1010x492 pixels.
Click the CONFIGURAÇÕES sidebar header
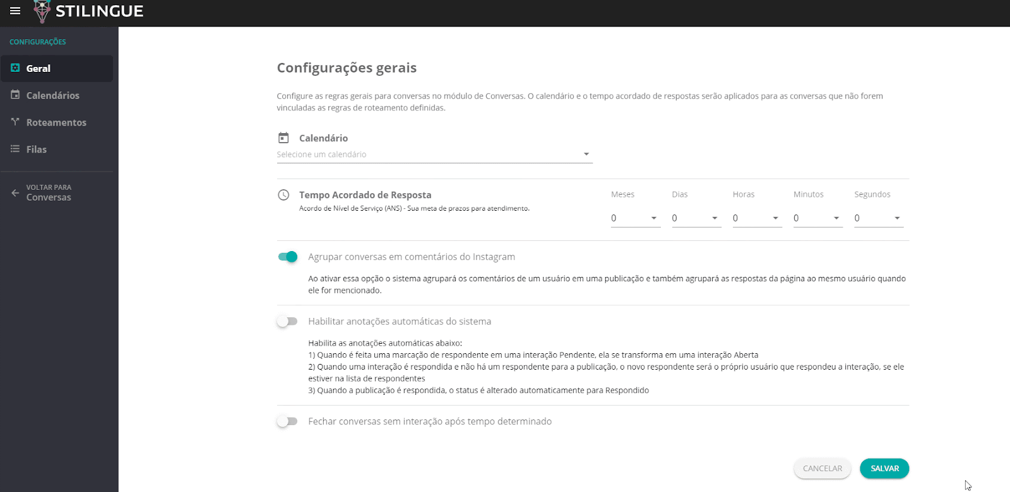point(38,42)
